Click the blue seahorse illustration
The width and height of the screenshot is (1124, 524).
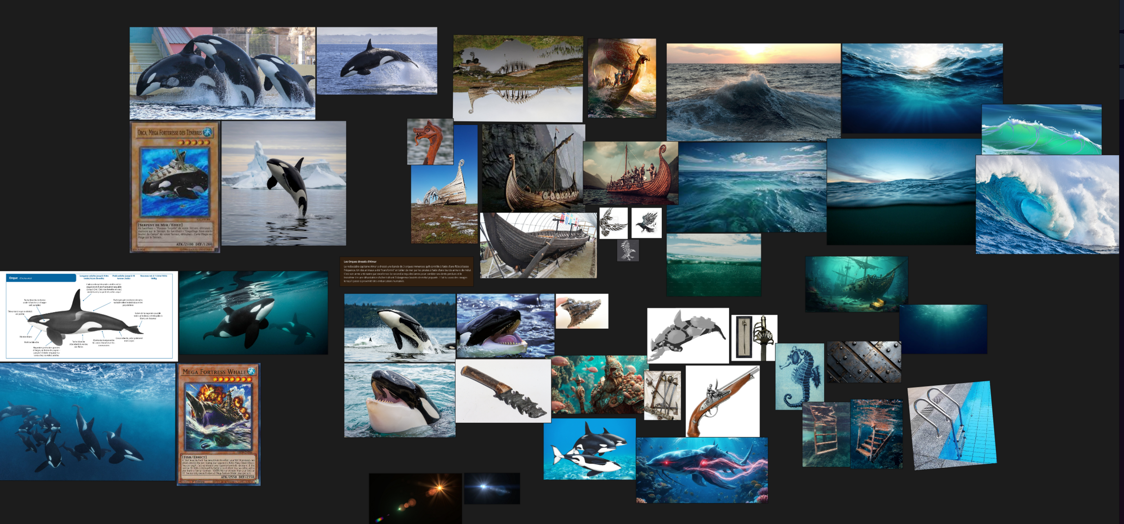(x=799, y=377)
